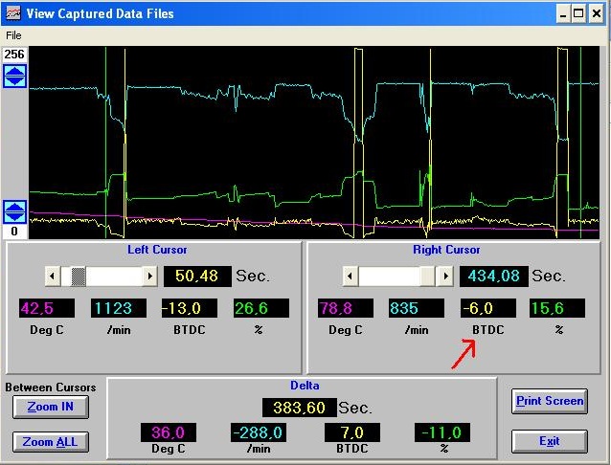Click Right Cursor RPM value 835
The height and width of the screenshot is (465, 611).
[x=417, y=308]
